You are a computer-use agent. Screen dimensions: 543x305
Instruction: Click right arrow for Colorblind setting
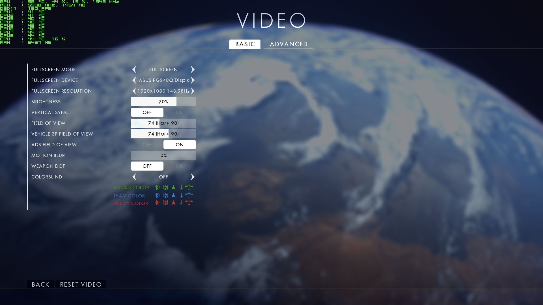pyautogui.click(x=193, y=177)
